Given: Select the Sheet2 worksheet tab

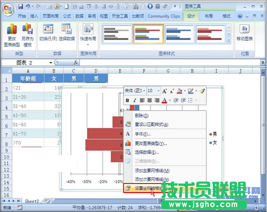Looking at the screenshot, I should tap(32, 201).
